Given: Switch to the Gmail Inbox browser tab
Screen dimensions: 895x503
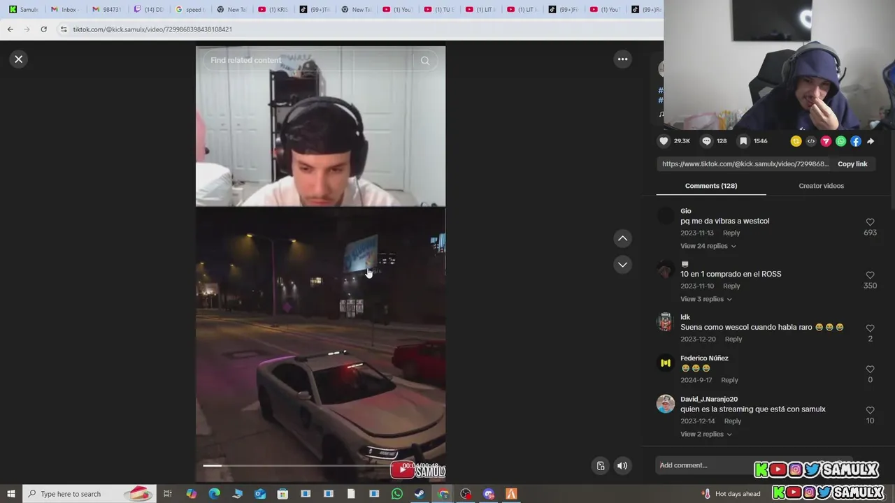Looking at the screenshot, I should (64, 10).
